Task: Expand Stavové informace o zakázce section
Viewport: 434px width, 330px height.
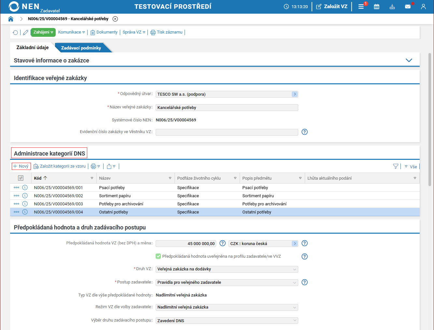Action: [x=409, y=60]
